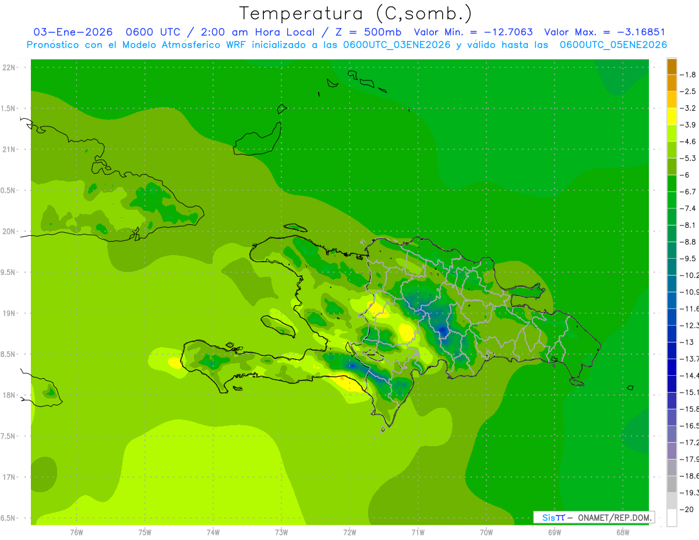Click the "17N" latitude axis label
Image resolution: width=699 pixels, height=540 pixels.
(x=9, y=477)
